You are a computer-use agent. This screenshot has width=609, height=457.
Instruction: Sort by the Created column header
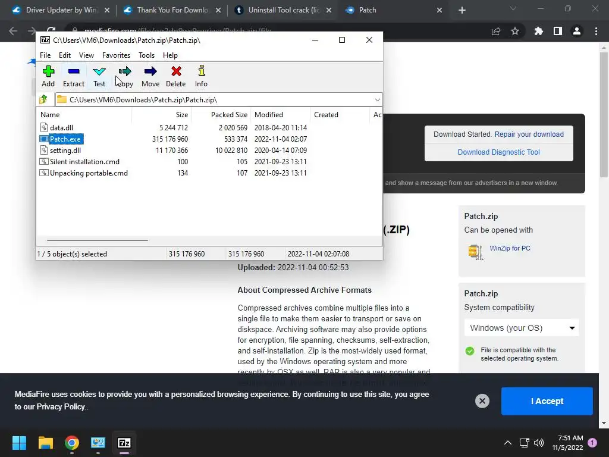coord(340,115)
